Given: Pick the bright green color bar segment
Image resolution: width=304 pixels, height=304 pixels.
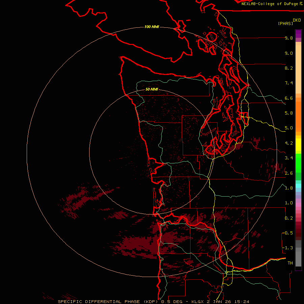Looking at the screenshot, I should coord(298,163).
